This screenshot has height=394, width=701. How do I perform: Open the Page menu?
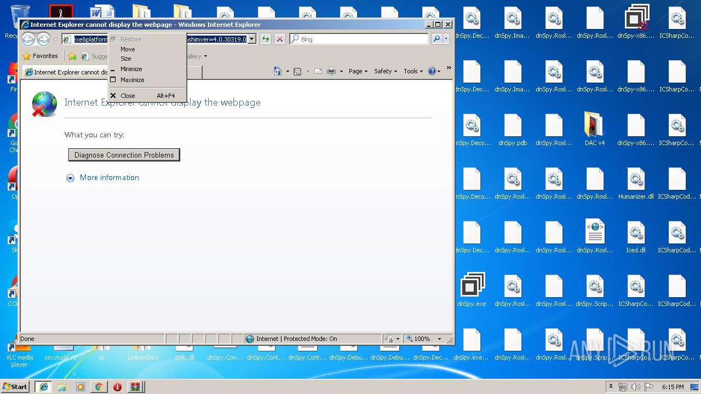pyautogui.click(x=358, y=71)
